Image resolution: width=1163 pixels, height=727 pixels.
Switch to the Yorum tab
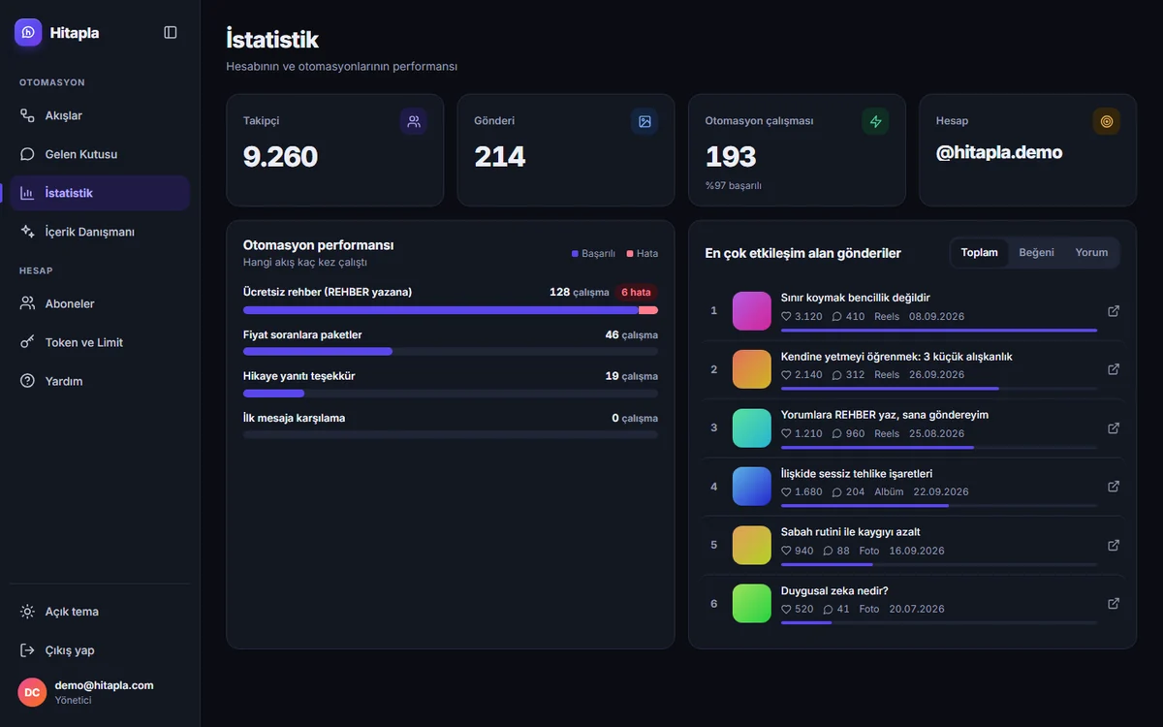point(1091,253)
